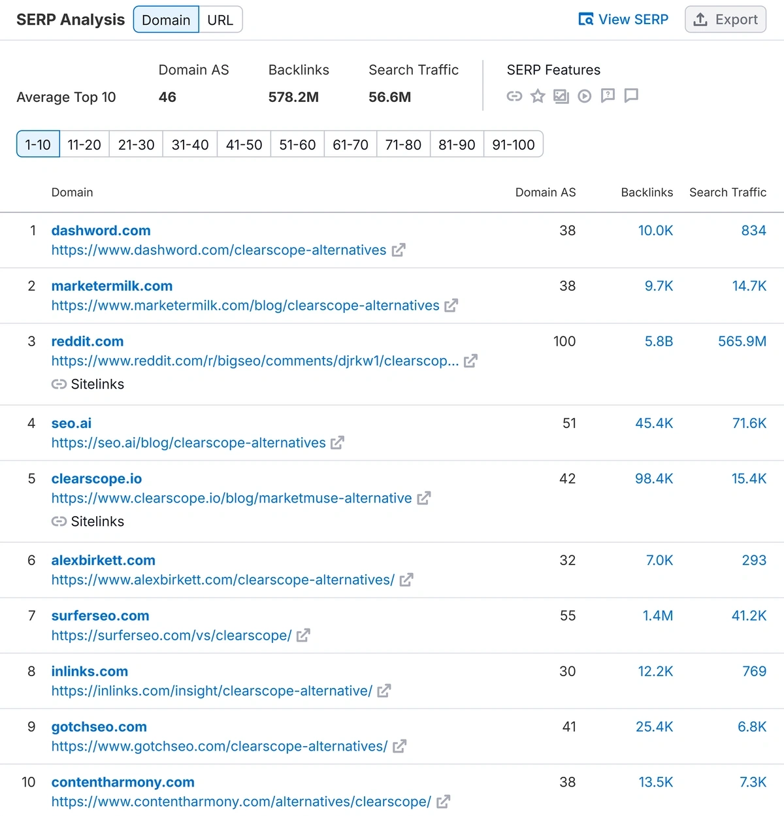Click the Image SERP feature icon
Viewport: 784px width, 816px height.
click(x=561, y=97)
